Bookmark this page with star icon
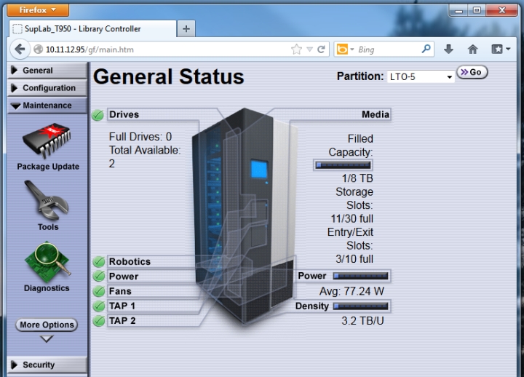The image size is (524, 377). pos(296,49)
